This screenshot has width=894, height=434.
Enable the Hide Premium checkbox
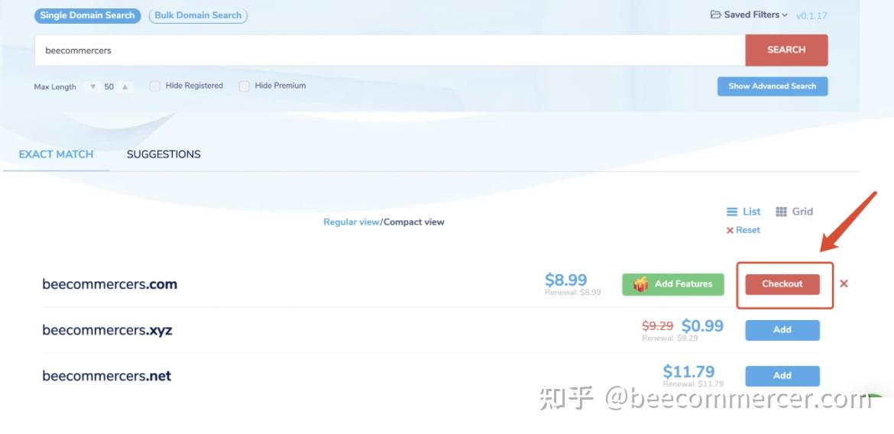[244, 86]
